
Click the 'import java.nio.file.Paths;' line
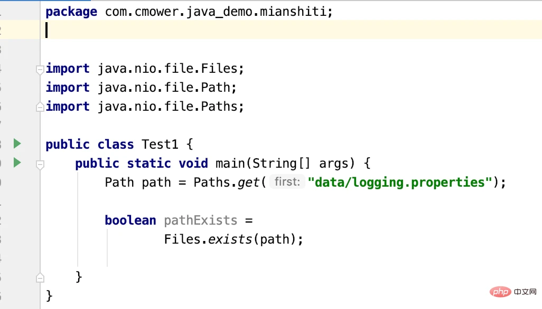point(145,106)
